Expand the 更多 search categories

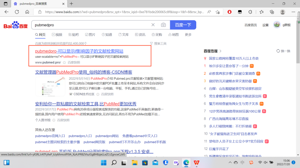(x=188, y=35)
